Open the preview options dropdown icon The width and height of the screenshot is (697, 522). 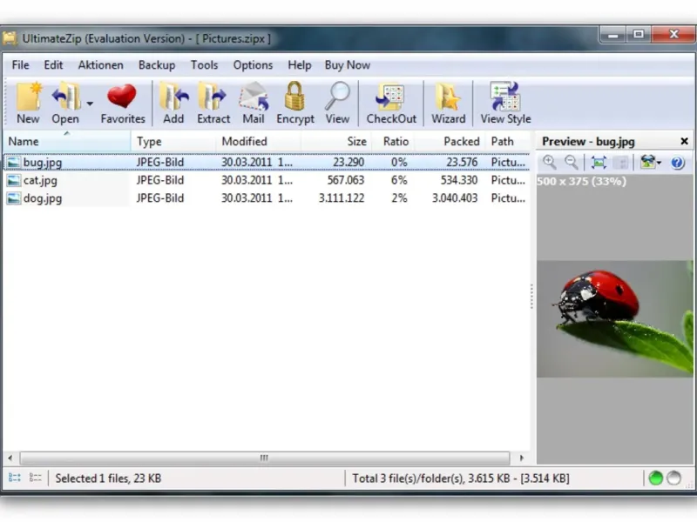coord(651,163)
